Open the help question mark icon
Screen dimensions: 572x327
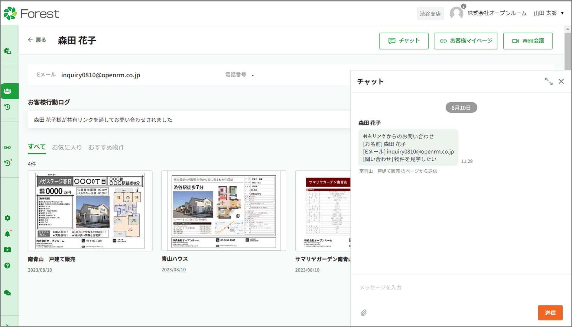pyautogui.click(x=8, y=265)
